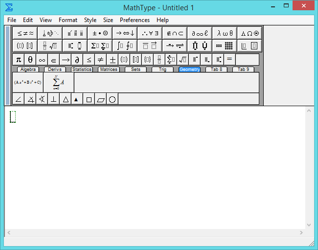Open the arrow symbols palette
Image resolution: width=318 pixels, height=250 pixels.
coord(125,33)
